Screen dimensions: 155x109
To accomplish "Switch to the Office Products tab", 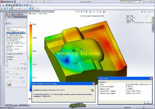I will [x=34, y=11].
